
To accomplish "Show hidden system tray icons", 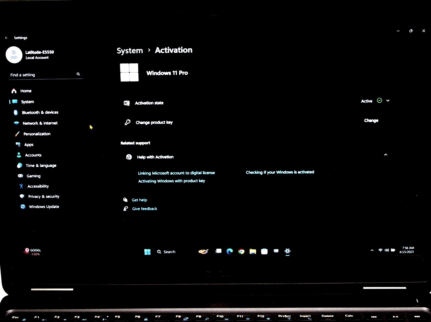I will pos(372,250).
